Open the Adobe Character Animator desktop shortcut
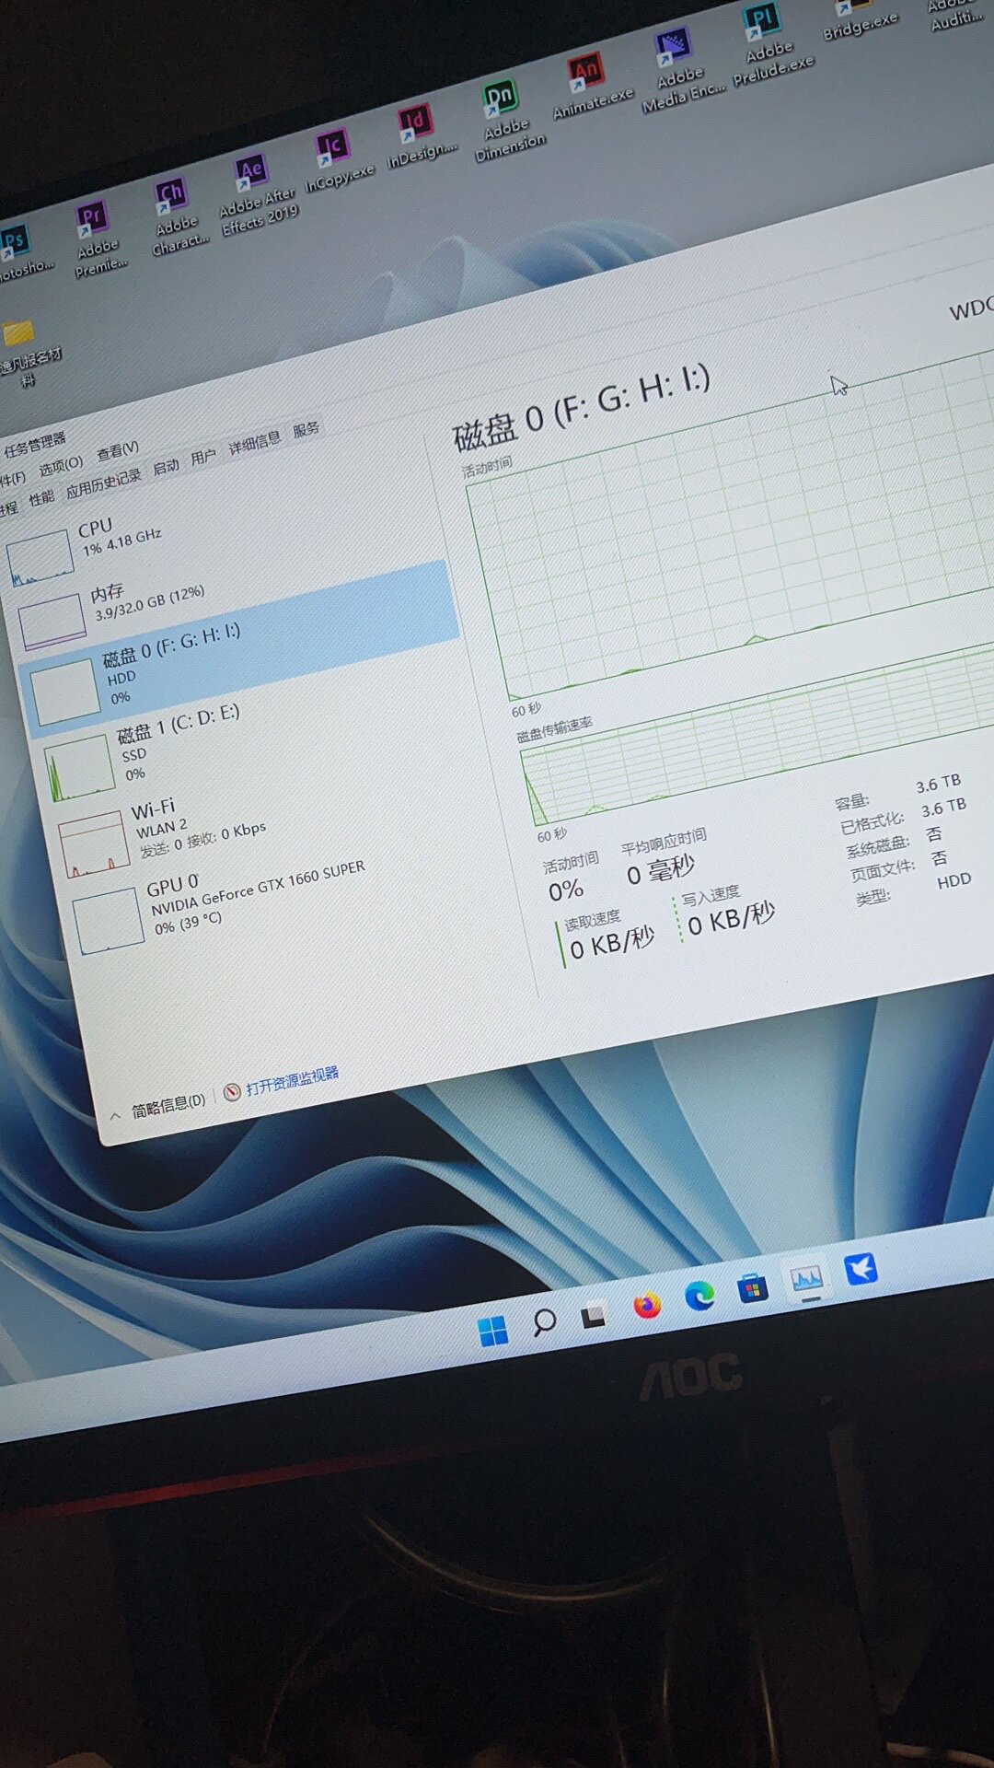 (x=175, y=215)
